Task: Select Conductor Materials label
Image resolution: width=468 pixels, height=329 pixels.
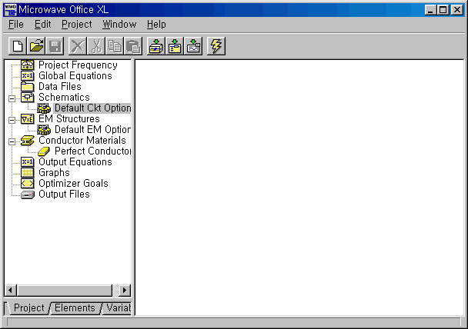Action: (82, 141)
